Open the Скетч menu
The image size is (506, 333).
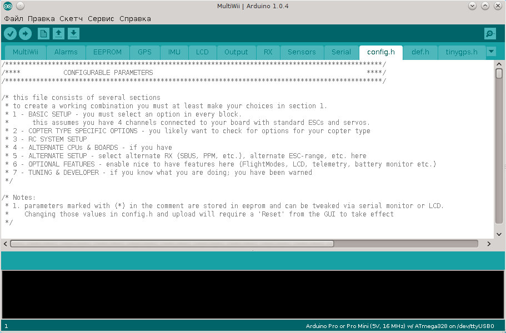click(x=71, y=18)
